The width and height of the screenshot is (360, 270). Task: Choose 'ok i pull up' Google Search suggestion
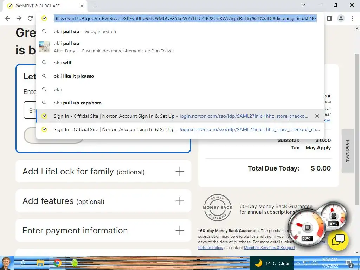coord(180,31)
